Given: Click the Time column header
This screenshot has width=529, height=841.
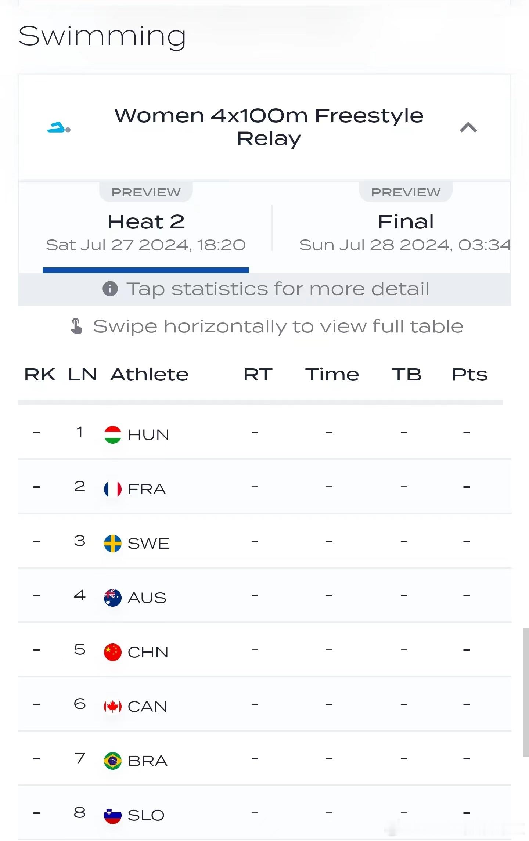Looking at the screenshot, I should 332,375.
